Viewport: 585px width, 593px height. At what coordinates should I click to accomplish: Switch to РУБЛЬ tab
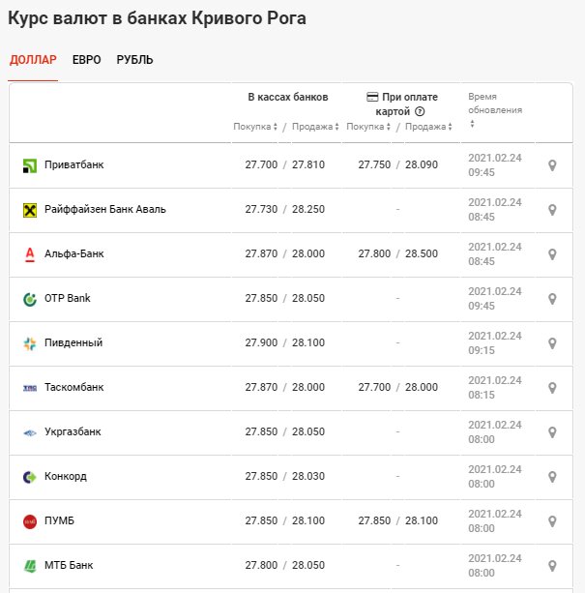tap(134, 60)
